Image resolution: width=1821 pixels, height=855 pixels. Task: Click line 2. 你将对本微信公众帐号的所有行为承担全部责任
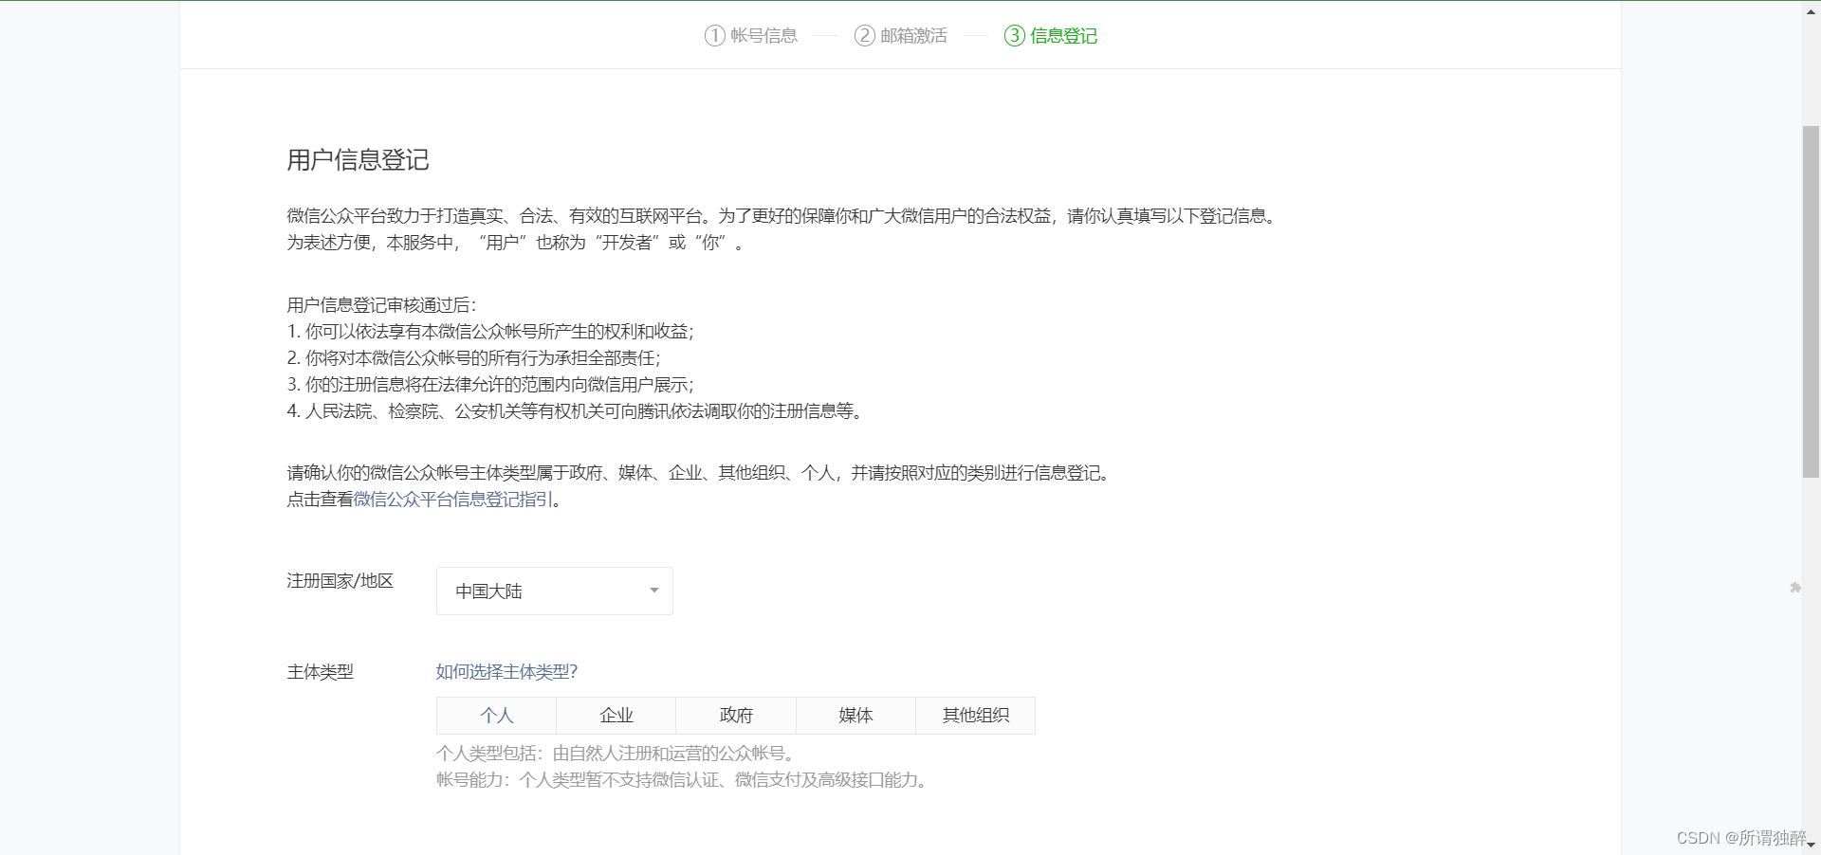point(474,358)
